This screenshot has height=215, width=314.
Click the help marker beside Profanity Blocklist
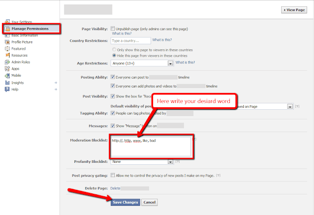click(178, 161)
